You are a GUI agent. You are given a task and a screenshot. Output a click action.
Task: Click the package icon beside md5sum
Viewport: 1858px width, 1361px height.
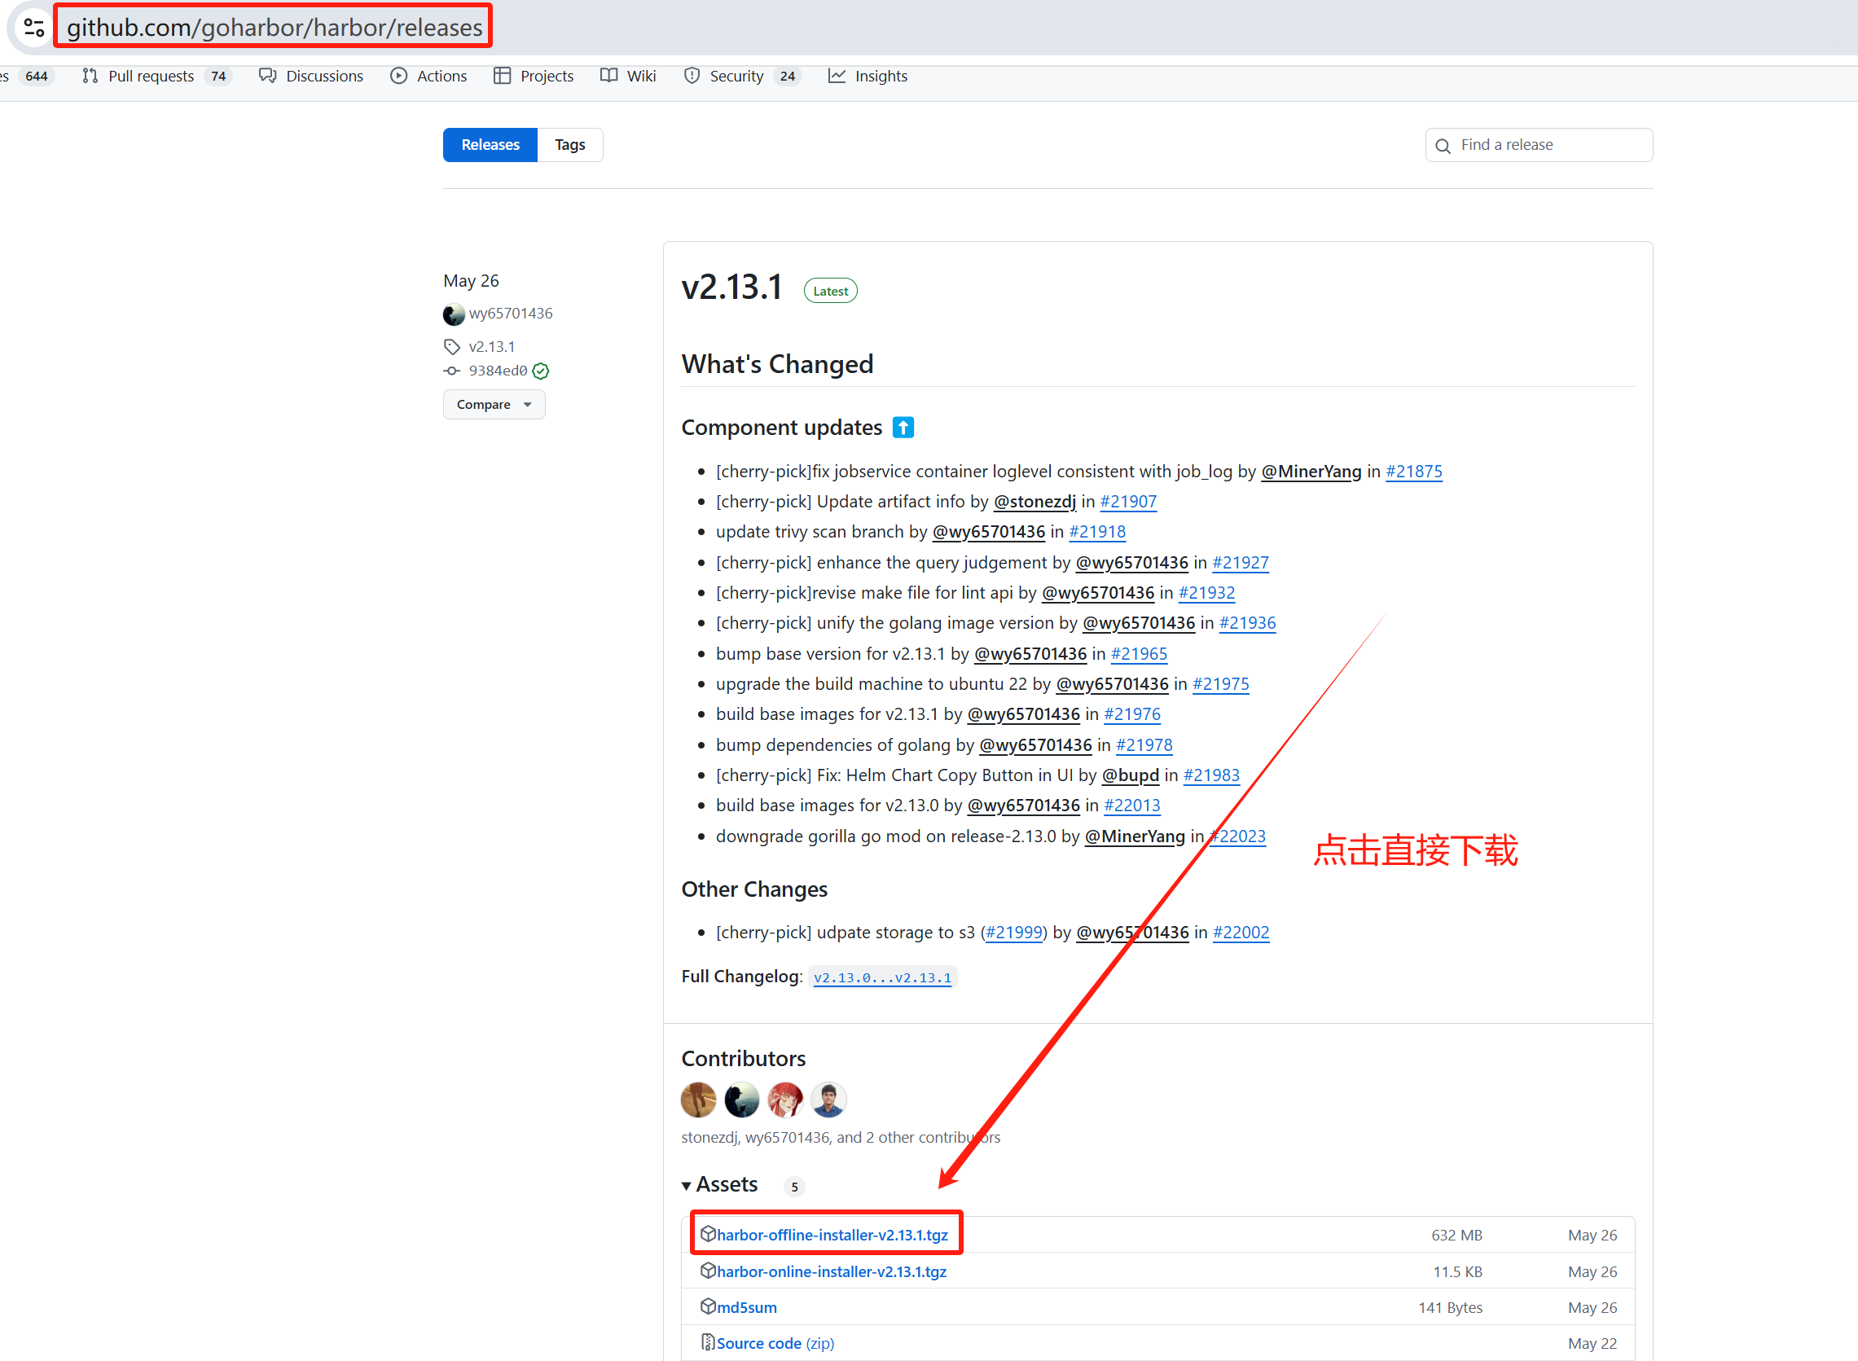pyautogui.click(x=708, y=1306)
